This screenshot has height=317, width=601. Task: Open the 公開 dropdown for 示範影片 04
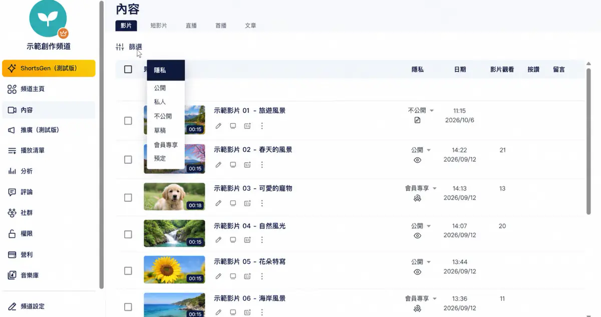point(421,226)
